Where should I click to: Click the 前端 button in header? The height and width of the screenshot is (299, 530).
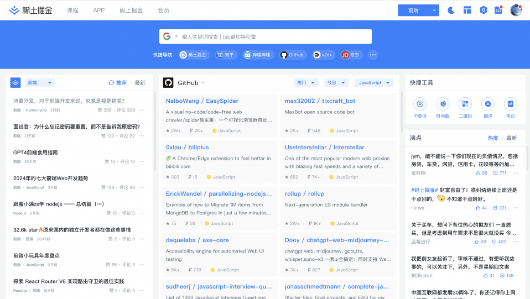[x=413, y=10]
